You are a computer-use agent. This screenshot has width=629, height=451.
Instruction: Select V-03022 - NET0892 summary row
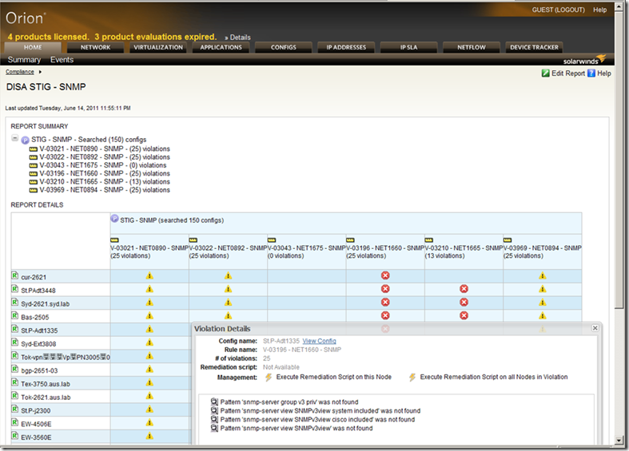105,157
